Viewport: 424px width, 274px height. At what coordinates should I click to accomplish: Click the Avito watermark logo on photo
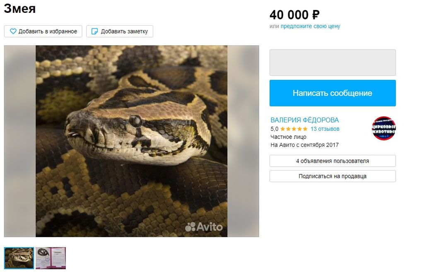tap(204, 227)
